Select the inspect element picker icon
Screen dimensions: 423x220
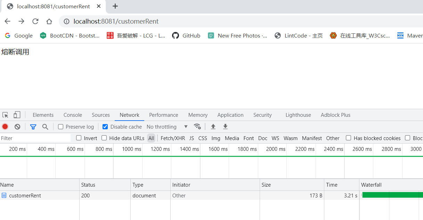click(x=5, y=115)
